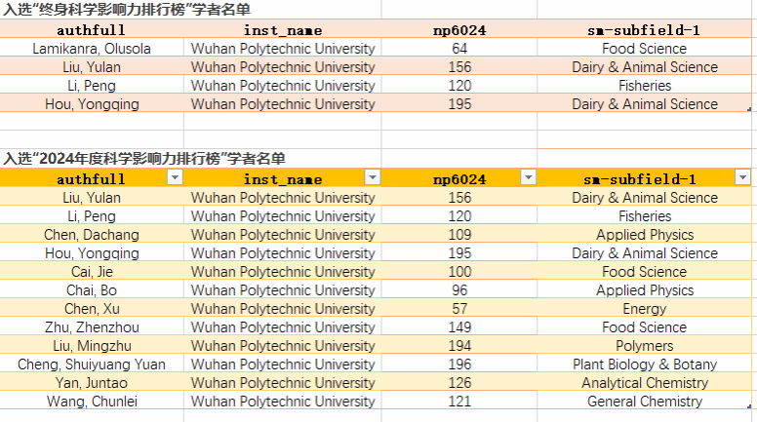Click Applied Physics in Chen, Dachang row

[x=645, y=235]
